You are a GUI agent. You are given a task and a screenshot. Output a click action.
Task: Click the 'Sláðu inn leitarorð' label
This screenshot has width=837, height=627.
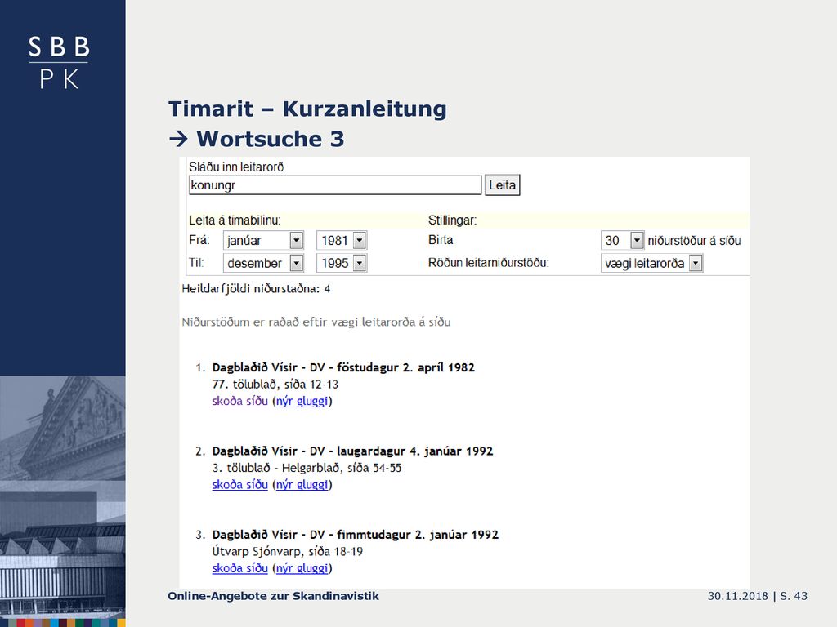click(x=236, y=167)
